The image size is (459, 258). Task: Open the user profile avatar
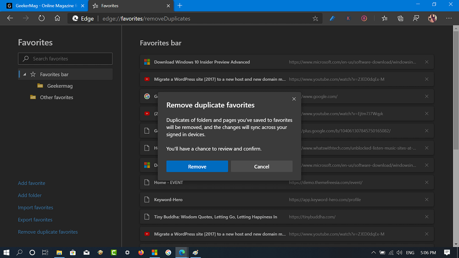(x=432, y=18)
